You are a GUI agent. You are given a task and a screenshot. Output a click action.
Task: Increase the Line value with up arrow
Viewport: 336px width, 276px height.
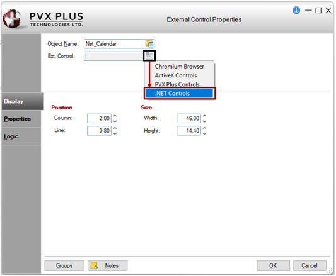pyautogui.click(x=115, y=128)
